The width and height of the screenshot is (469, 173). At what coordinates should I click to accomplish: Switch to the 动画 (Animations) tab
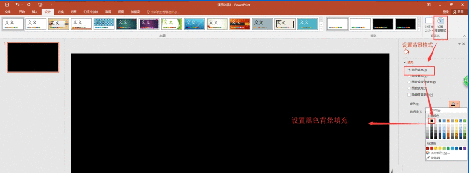[x=73, y=12]
